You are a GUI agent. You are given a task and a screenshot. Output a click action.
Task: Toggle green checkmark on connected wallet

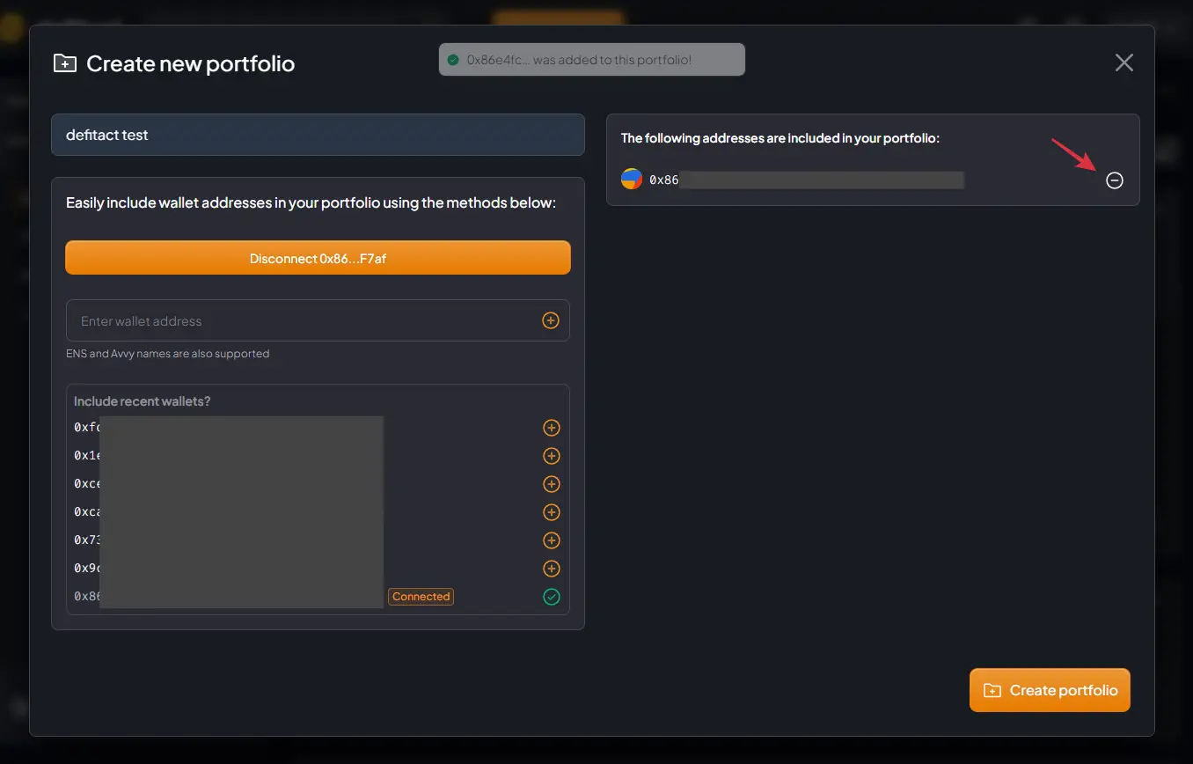[x=551, y=597]
